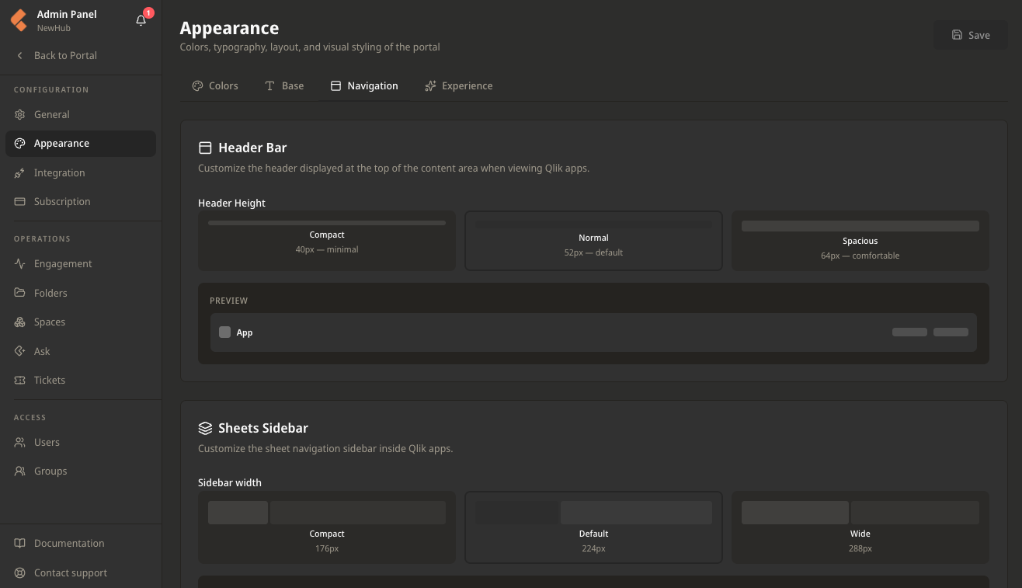1022x588 pixels.
Task: Click the floppy disk icon on Save
Action: tap(957, 35)
